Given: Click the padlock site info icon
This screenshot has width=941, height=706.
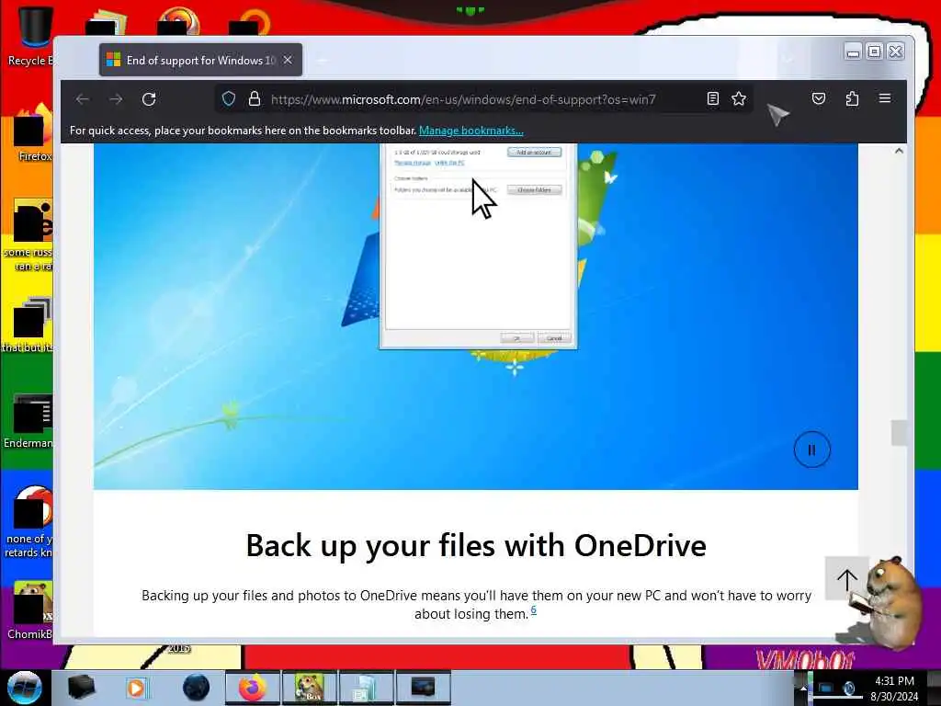Looking at the screenshot, I should (x=255, y=99).
